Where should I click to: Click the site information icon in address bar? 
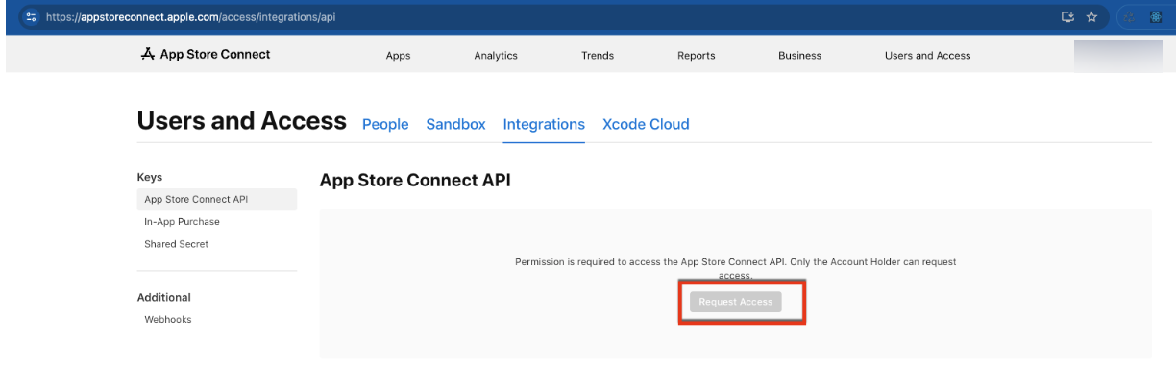point(31,17)
